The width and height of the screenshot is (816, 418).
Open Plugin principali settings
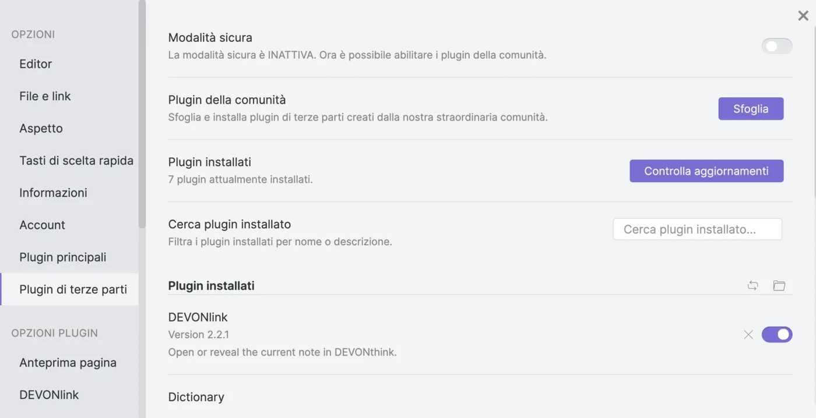point(63,257)
